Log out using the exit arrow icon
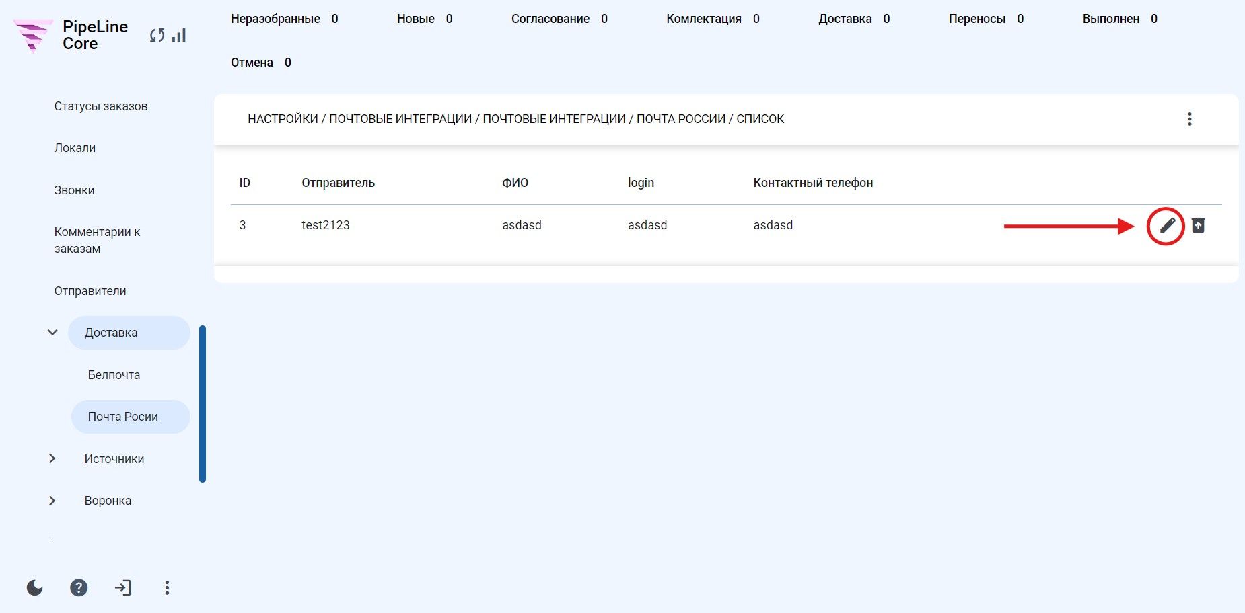Image resolution: width=1245 pixels, height=613 pixels. 122,588
